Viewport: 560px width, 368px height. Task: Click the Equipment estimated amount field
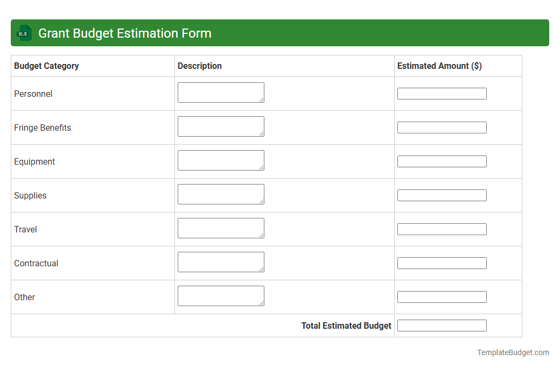click(442, 161)
